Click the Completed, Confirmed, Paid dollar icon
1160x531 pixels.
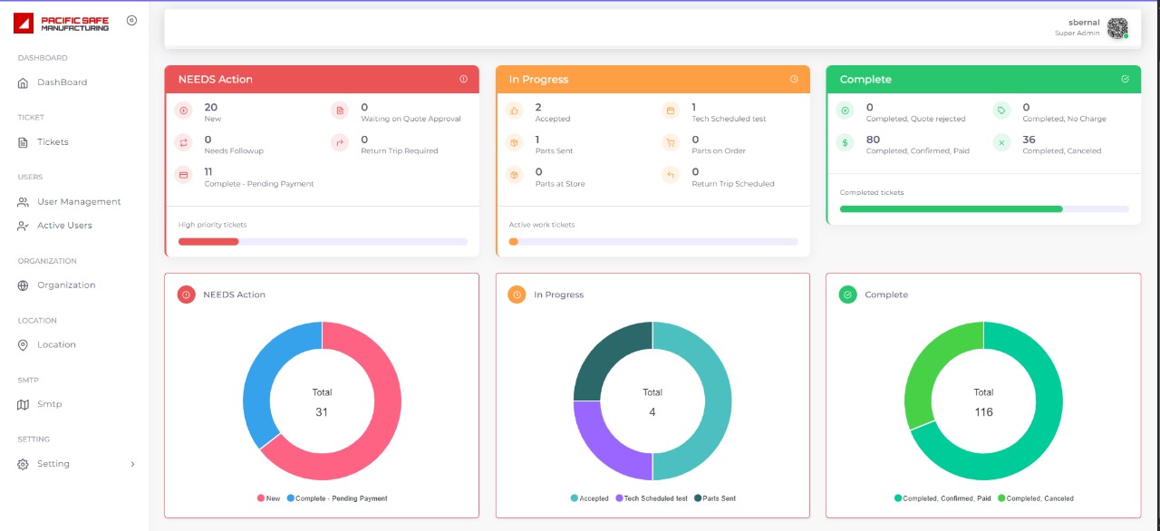(x=845, y=143)
